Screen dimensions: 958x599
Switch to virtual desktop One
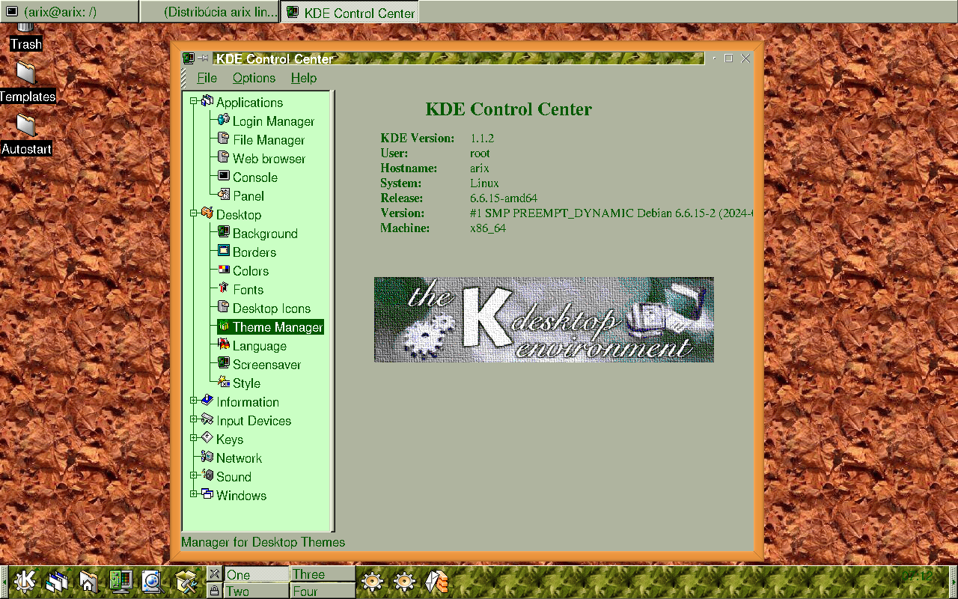pyautogui.click(x=256, y=574)
